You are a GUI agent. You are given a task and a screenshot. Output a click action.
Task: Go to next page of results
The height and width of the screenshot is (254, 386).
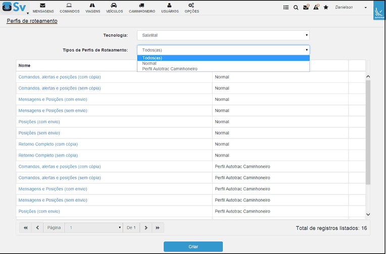pyautogui.click(x=146, y=228)
